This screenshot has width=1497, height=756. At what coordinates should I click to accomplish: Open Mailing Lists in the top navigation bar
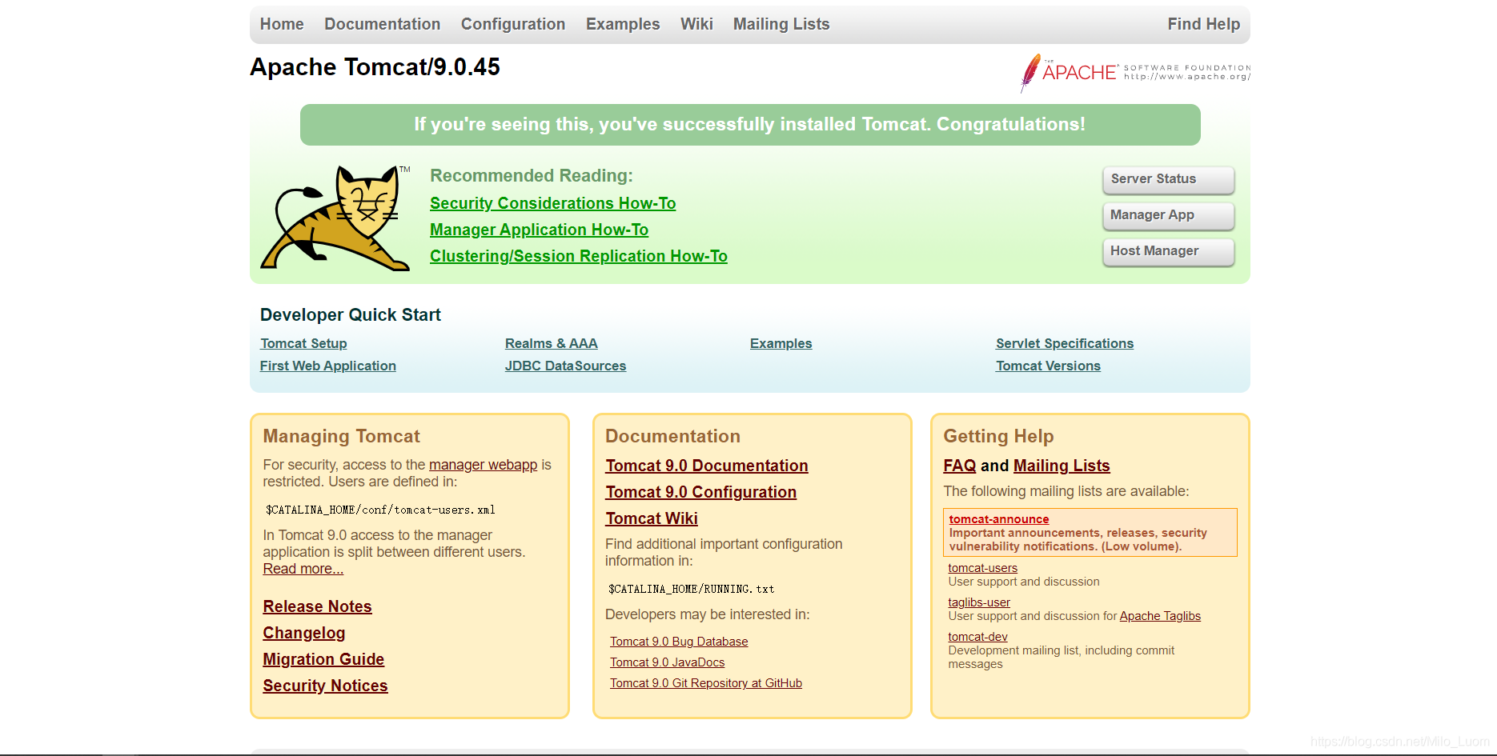[x=781, y=24]
